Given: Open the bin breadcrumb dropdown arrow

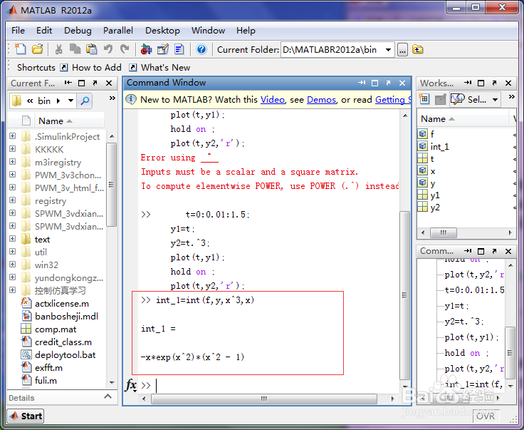Looking at the screenshot, I should (x=70, y=101).
